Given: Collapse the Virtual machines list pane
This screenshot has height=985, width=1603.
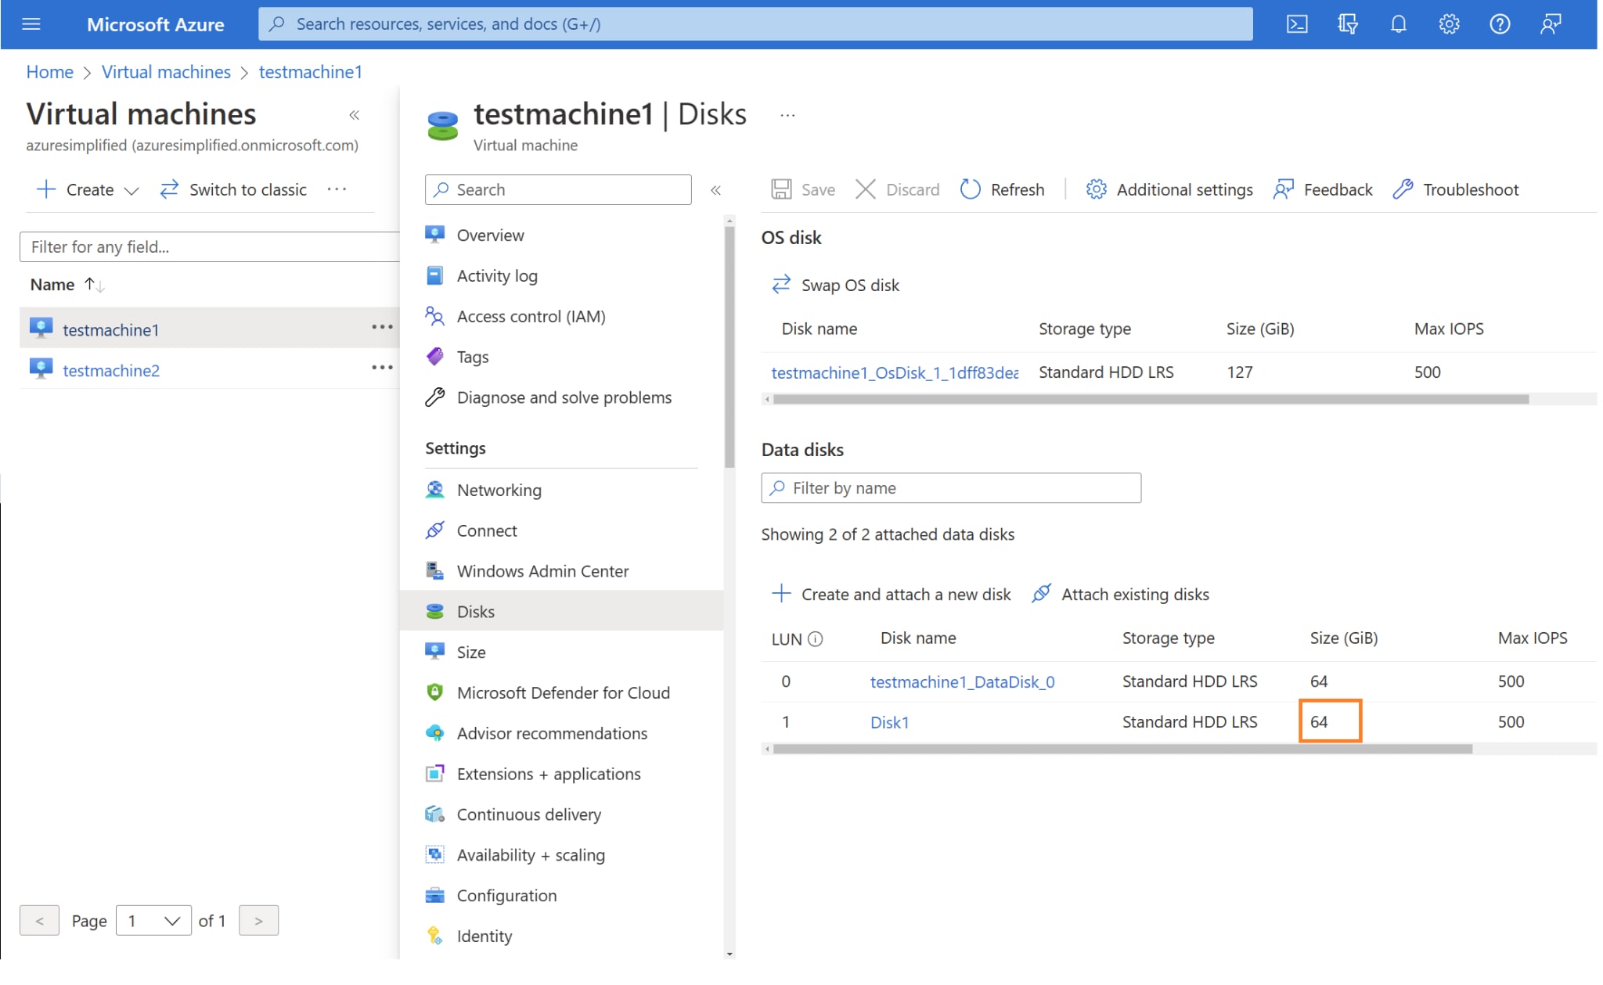Looking at the screenshot, I should [354, 115].
